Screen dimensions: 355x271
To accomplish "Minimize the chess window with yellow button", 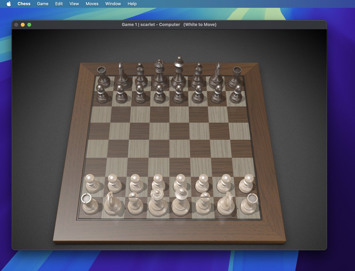I will [23, 25].
